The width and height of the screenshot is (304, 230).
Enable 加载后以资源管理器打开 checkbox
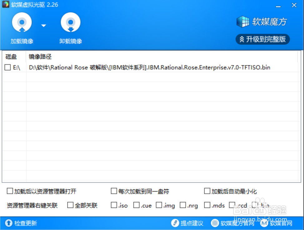tap(10, 191)
